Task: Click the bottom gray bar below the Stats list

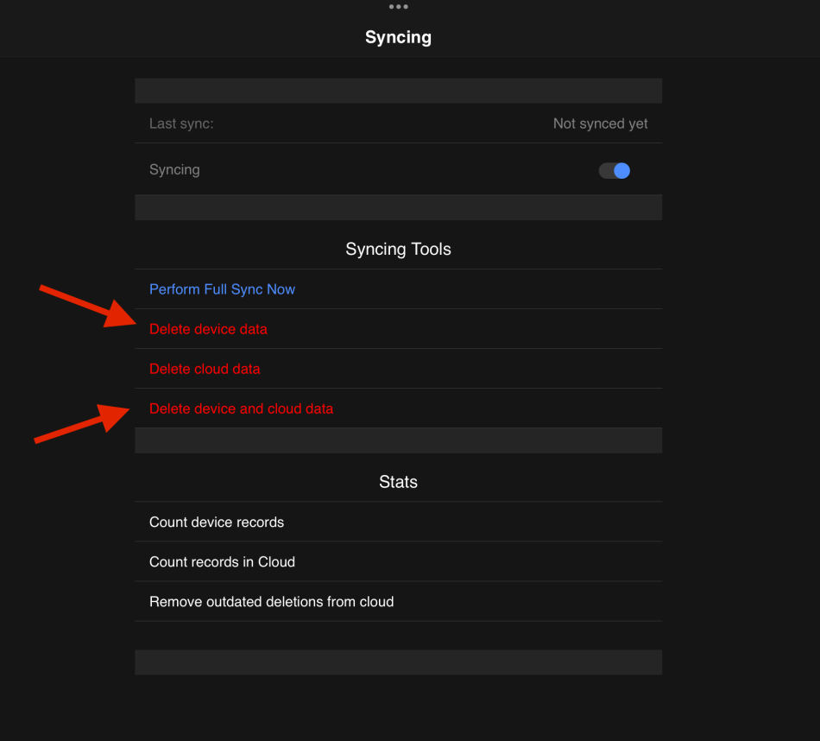Action: click(398, 662)
